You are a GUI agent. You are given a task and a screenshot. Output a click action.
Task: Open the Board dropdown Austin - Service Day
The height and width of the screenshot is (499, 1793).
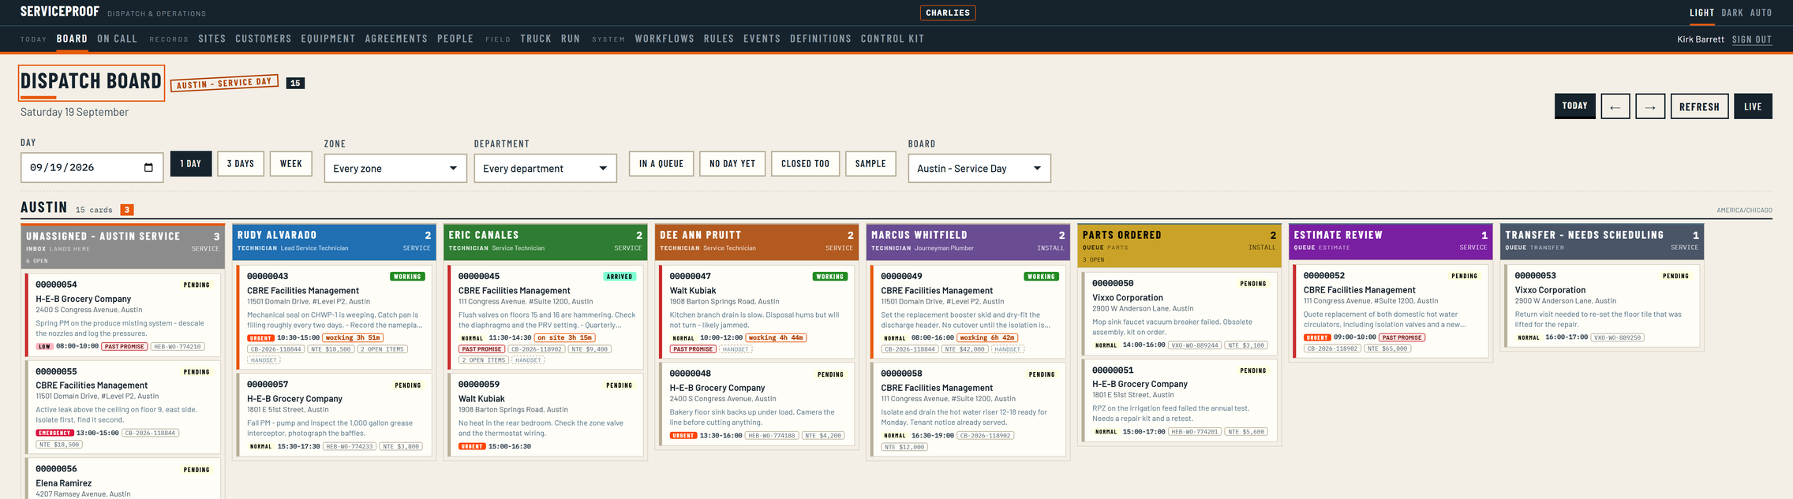[x=979, y=169]
